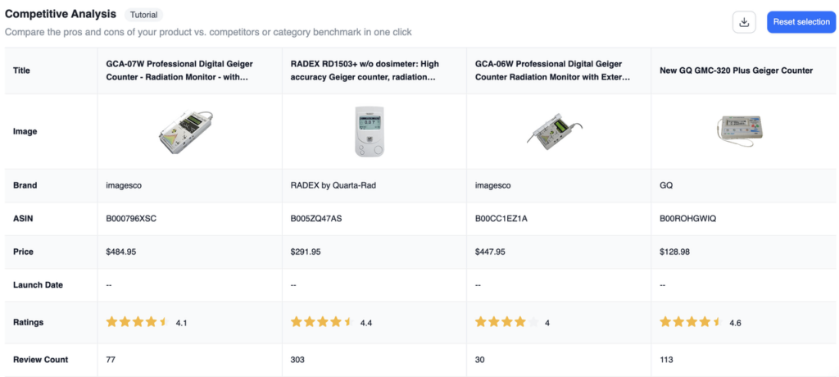
Task: Select the GQ GMC-320 Plus product image
Action: pos(741,131)
